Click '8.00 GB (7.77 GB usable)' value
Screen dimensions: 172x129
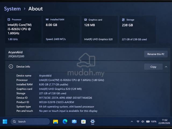point(53,84)
